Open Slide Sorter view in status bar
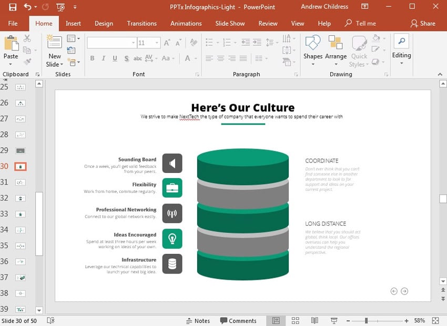 tap(295, 321)
